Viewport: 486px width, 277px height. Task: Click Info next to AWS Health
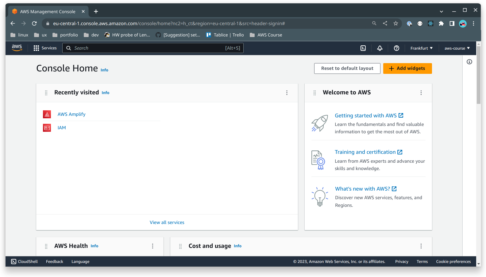click(94, 246)
